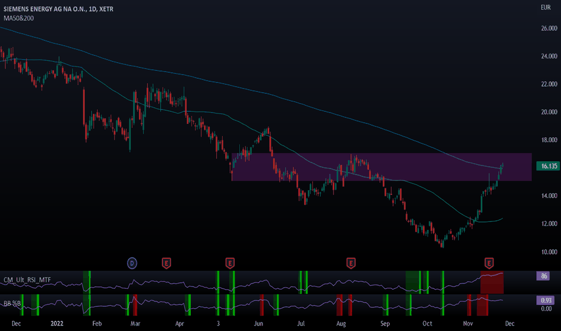Click the Apr label on time axis
Viewport: 561px width, 331px height.
click(x=179, y=324)
